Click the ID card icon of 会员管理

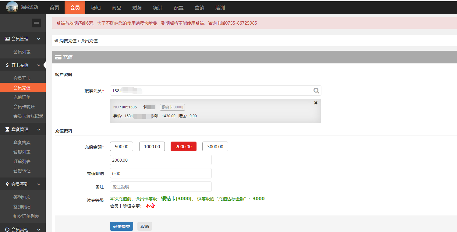coord(7,39)
